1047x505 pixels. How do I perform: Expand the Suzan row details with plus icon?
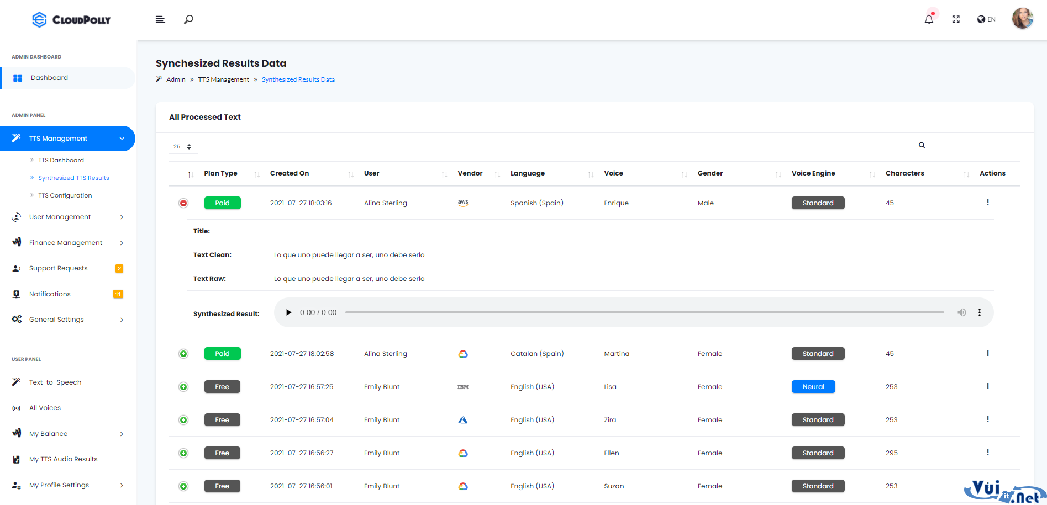click(x=183, y=486)
